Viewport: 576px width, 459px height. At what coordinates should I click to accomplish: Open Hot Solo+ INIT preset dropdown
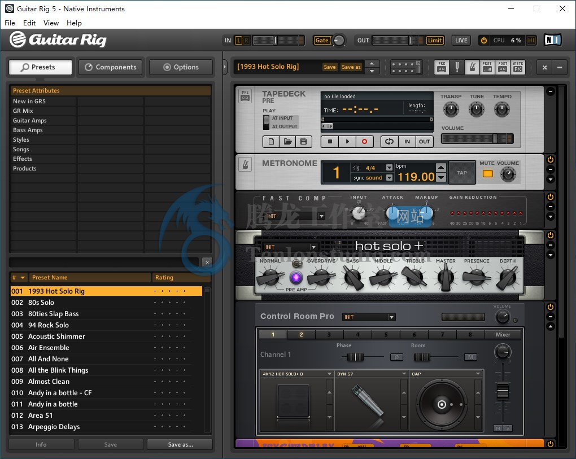313,247
